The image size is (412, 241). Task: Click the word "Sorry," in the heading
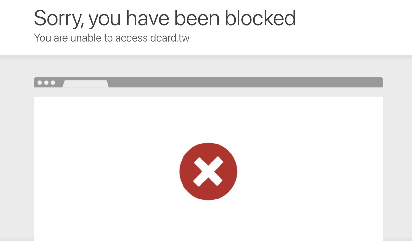[59, 19]
